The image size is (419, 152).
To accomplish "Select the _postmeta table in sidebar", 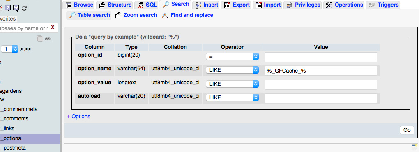I will pyautogui.click(x=13, y=148).
